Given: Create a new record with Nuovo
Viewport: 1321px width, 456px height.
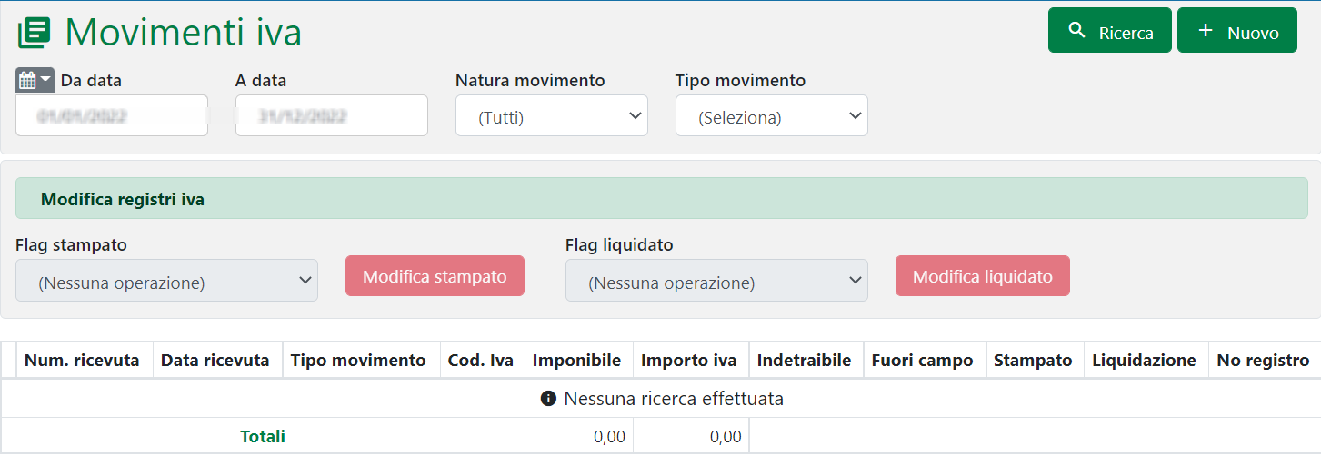Looking at the screenshot, I should point(1236,31).
